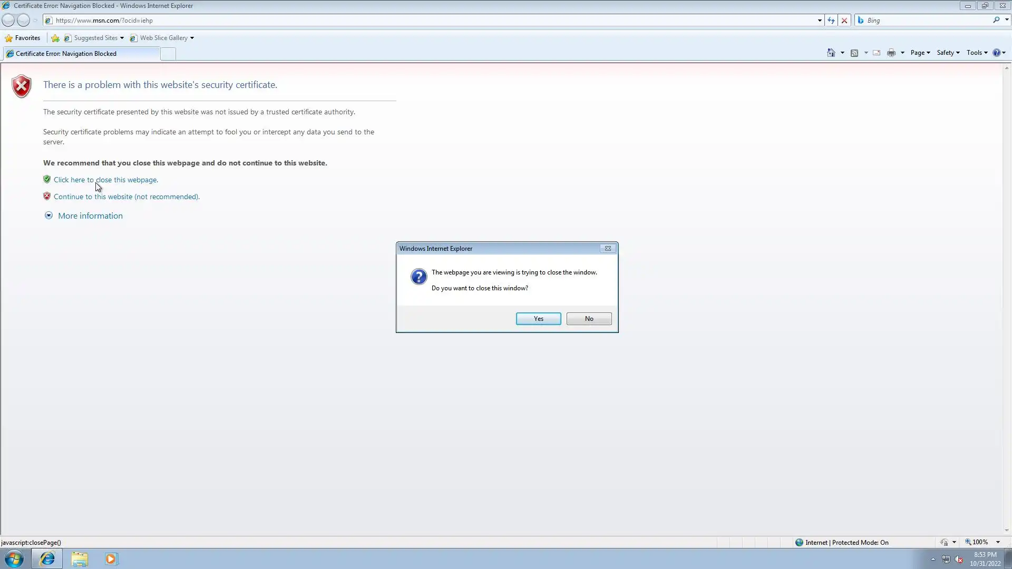Click the Home icon in command bar

831,53
